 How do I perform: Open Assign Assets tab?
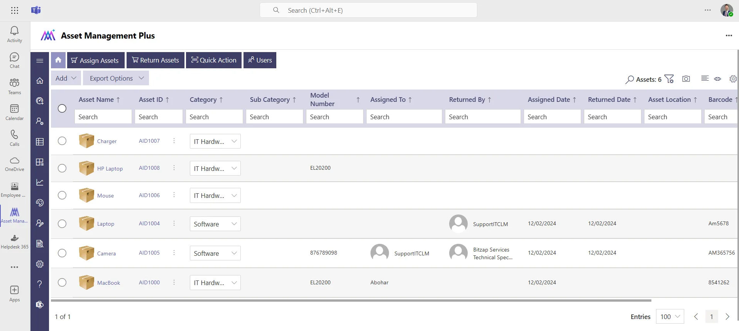(x=96, y=60)
